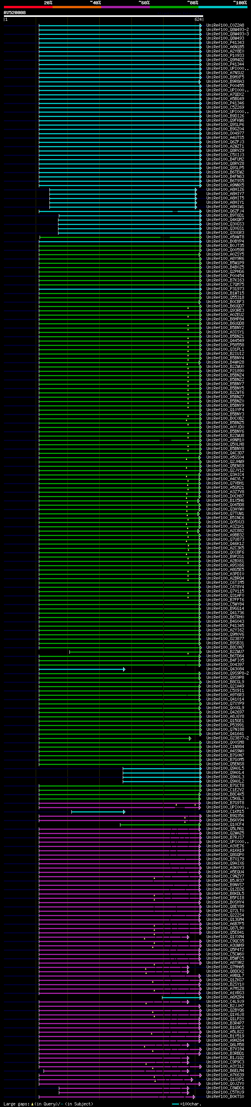Viewport: 251px width, 1107px height.
Task: Select the UniRef100_P41344 label
Action: point(225,64)
